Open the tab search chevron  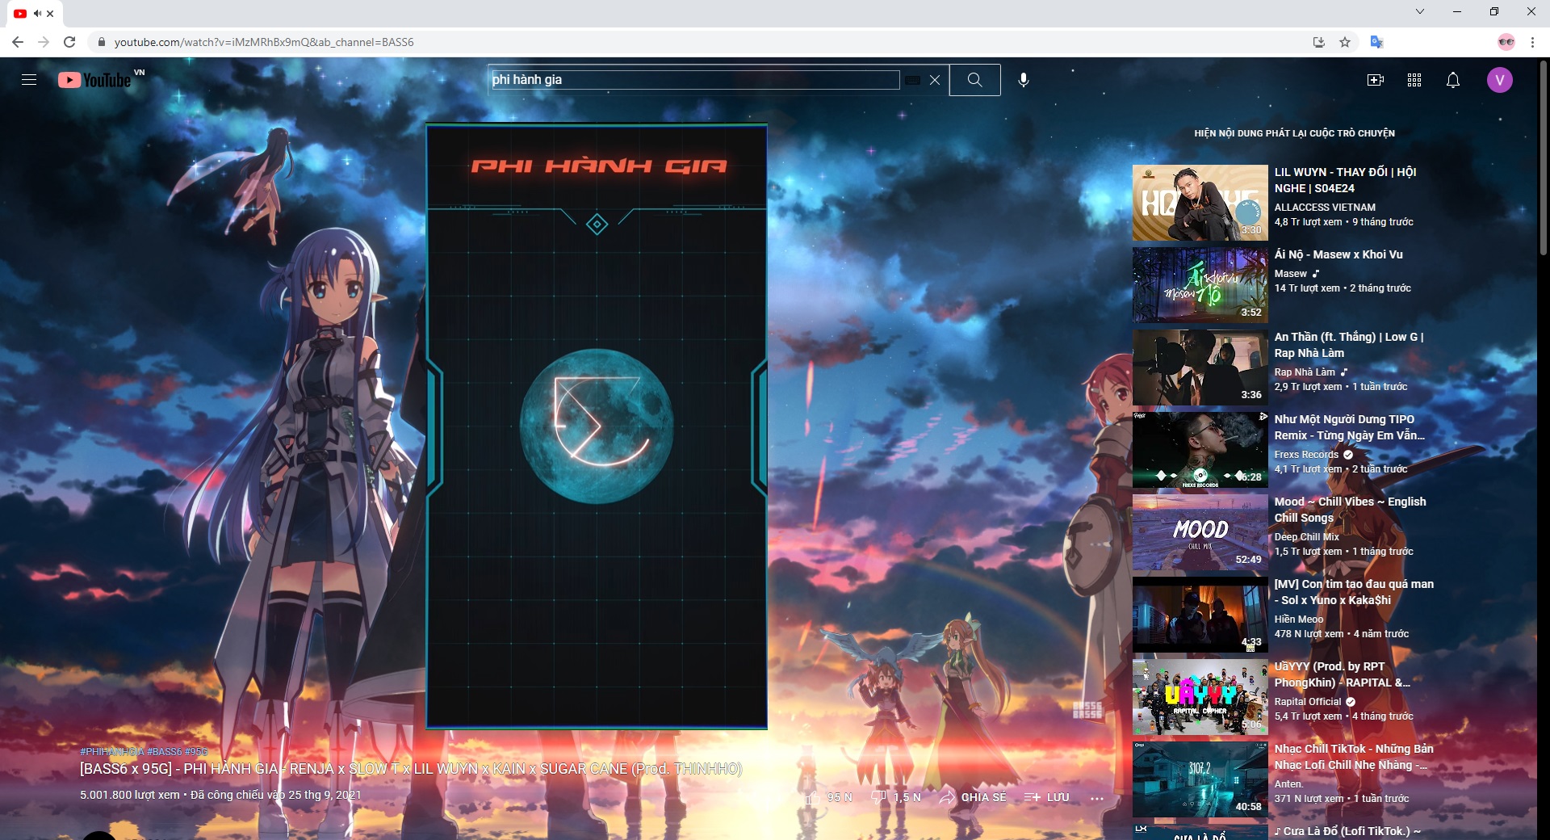coord(1420,11)
